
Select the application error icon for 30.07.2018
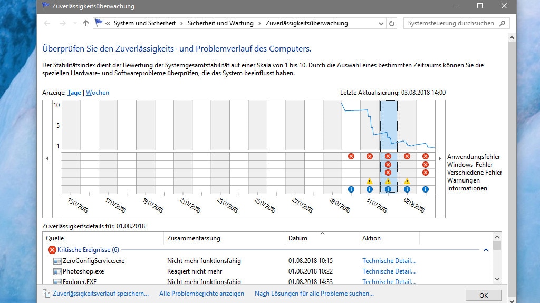pos(351,156)
